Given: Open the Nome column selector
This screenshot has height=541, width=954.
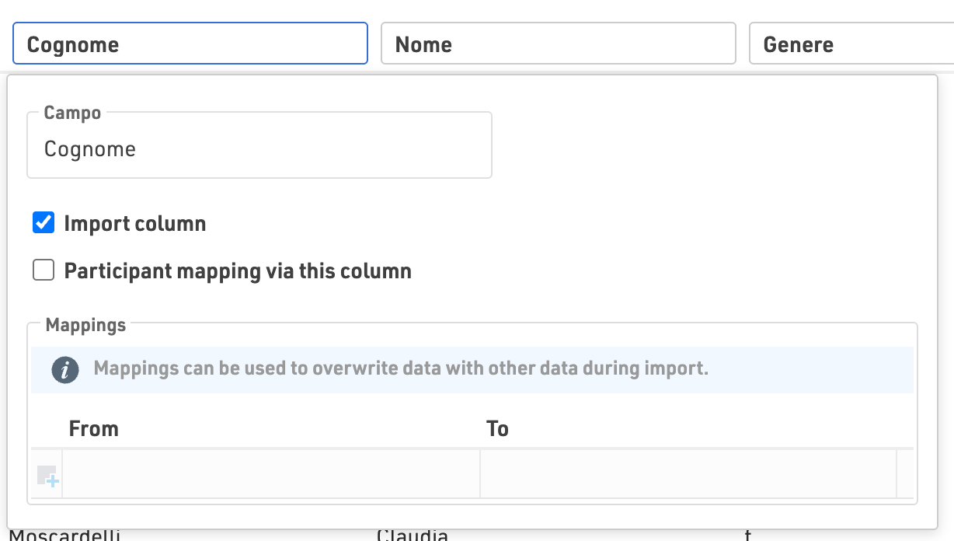Looking at the screenshot, I should point(557,44).
